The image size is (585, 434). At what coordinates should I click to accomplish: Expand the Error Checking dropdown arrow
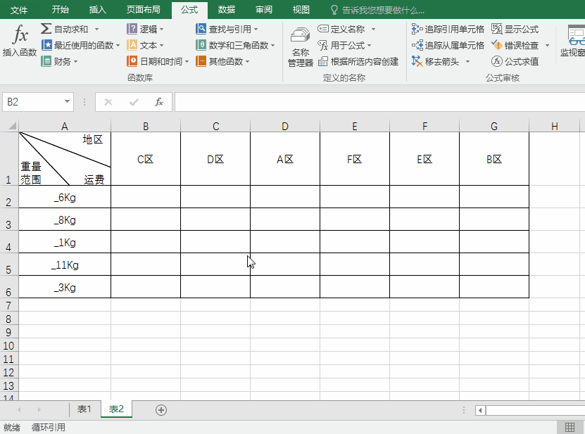tap(547, 46)
